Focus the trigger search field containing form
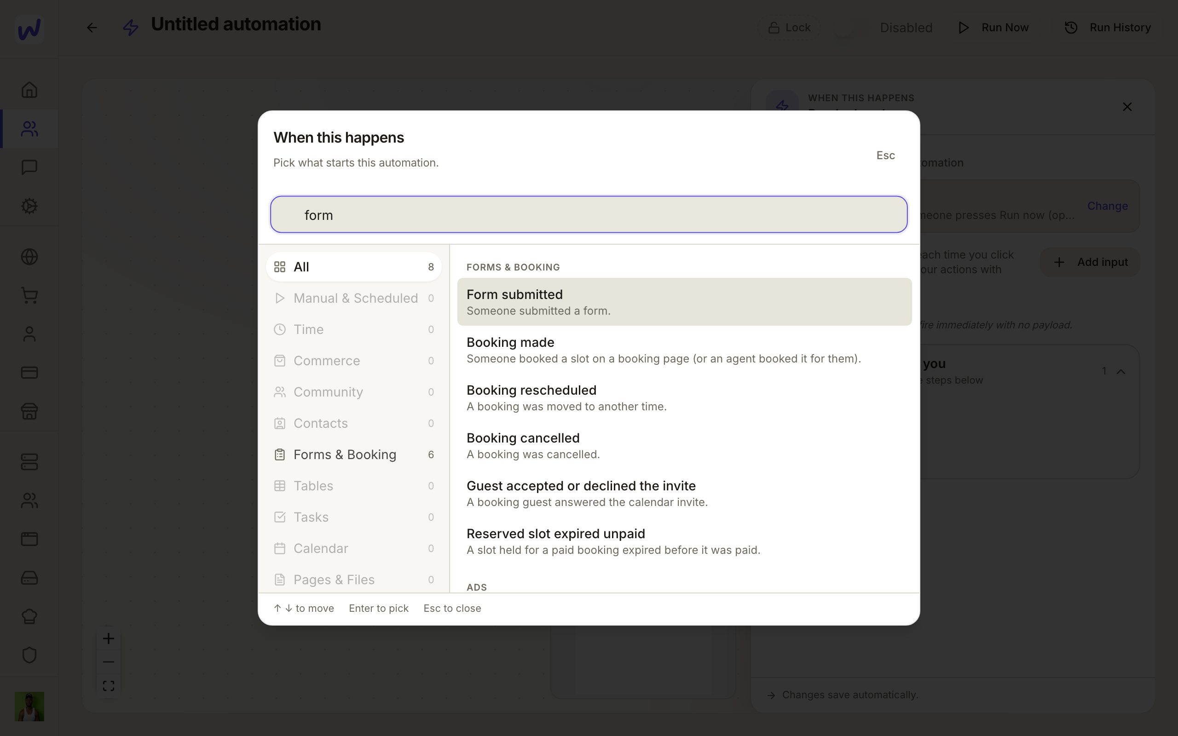This screenshot has width=1178, height=736. [x=589, y=215]
